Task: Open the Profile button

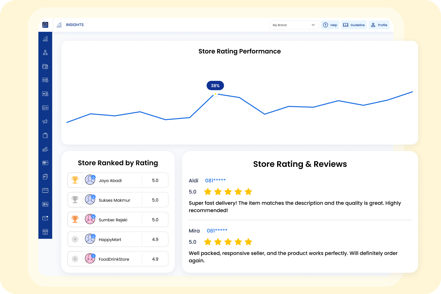Action: coord(379,25)
